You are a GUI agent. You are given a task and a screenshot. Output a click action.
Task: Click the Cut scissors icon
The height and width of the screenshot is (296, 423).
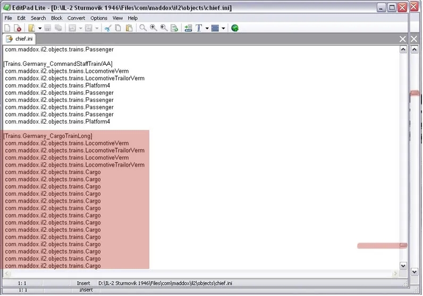(x=108, y=28)
